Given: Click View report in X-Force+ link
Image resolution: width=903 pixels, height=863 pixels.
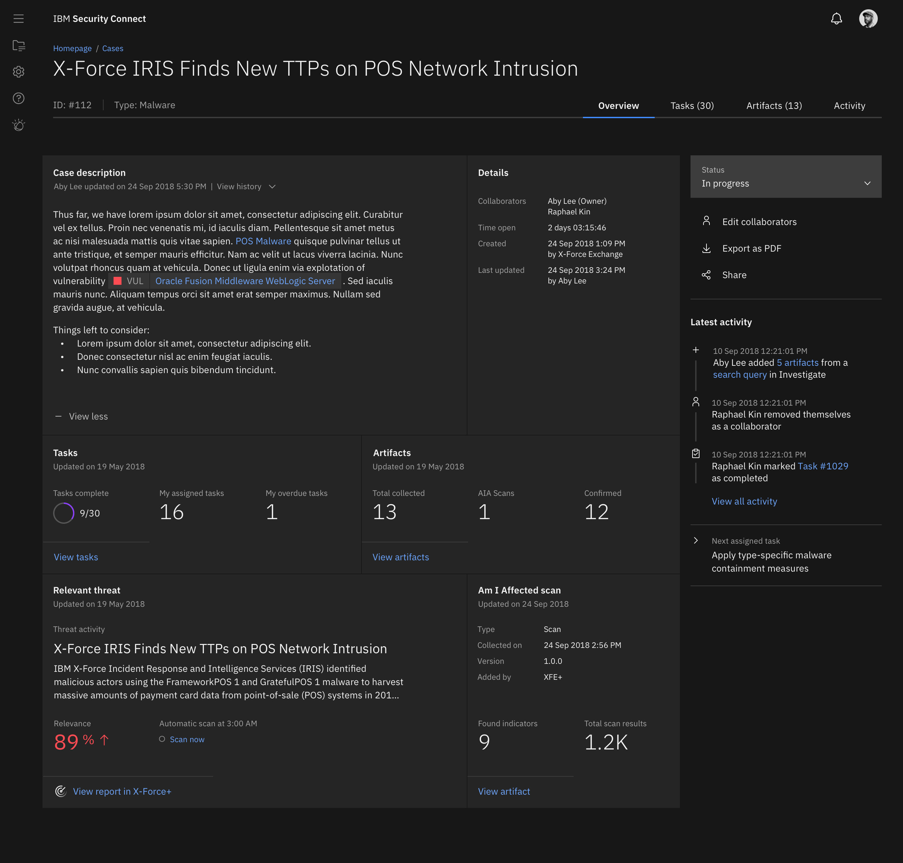Looking at the screenshot, I should point(122,791).
